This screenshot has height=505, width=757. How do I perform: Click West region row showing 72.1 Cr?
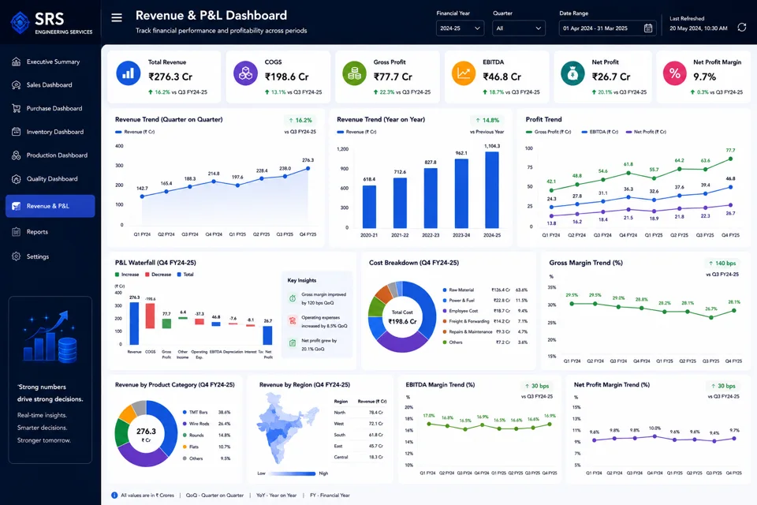pyautogui.click(x=360, y=424)
